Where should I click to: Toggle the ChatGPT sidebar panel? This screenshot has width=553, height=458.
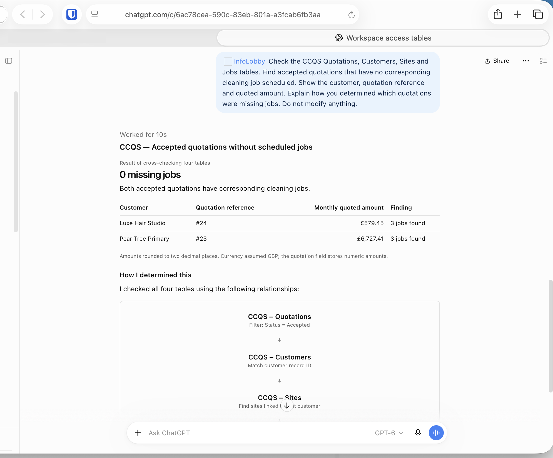coord(9,61)
